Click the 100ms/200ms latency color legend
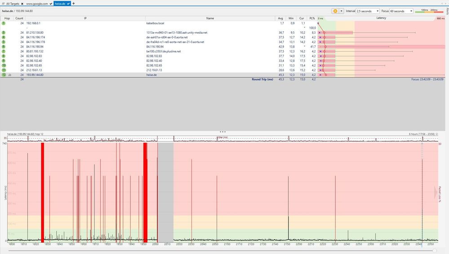 429,11
